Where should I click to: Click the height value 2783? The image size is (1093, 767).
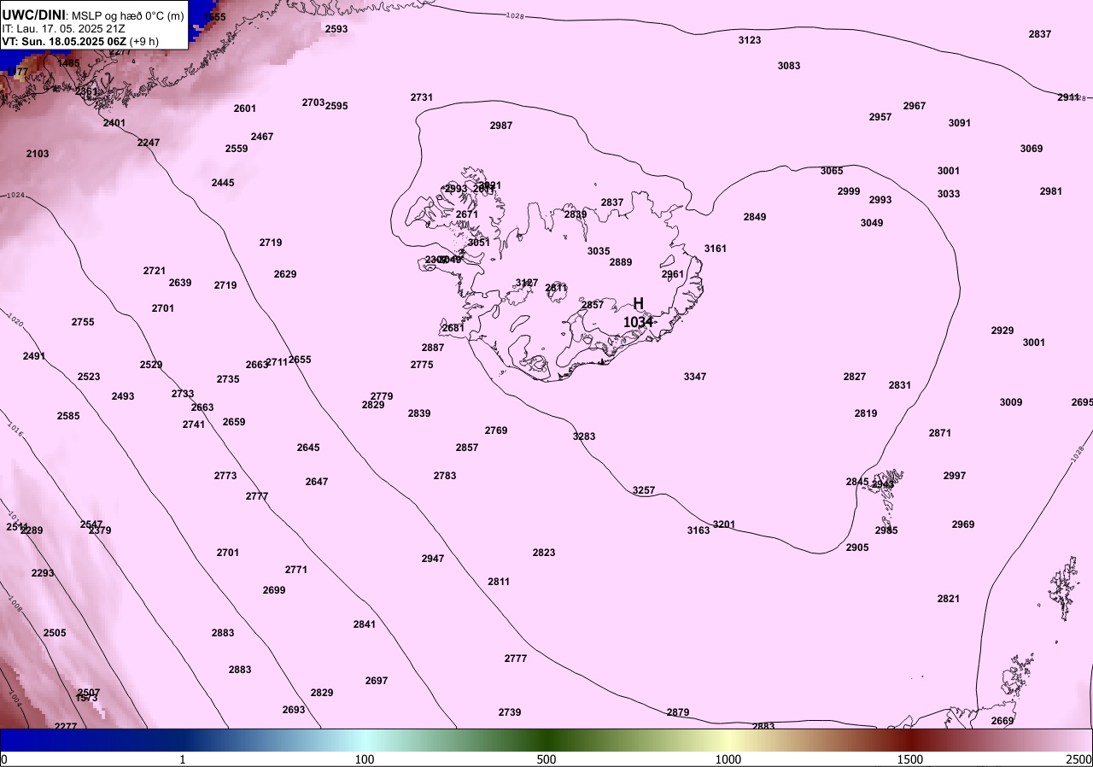[x=445, y=476]
